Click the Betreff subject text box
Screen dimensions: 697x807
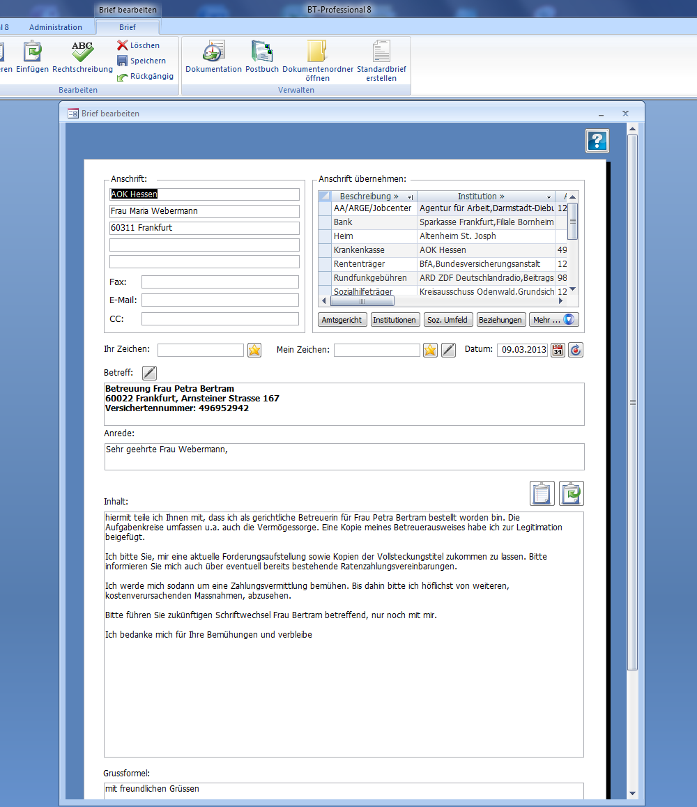click(344, 404)
